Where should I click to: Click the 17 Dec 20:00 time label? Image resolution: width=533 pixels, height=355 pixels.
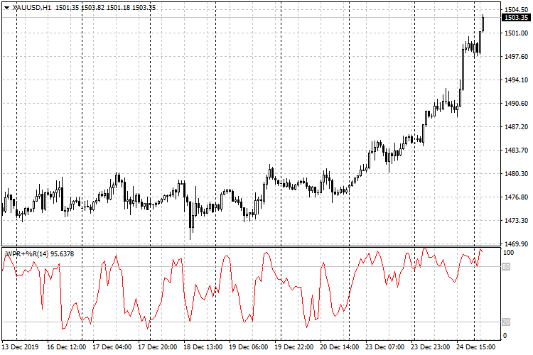click(x=157, y=348)
